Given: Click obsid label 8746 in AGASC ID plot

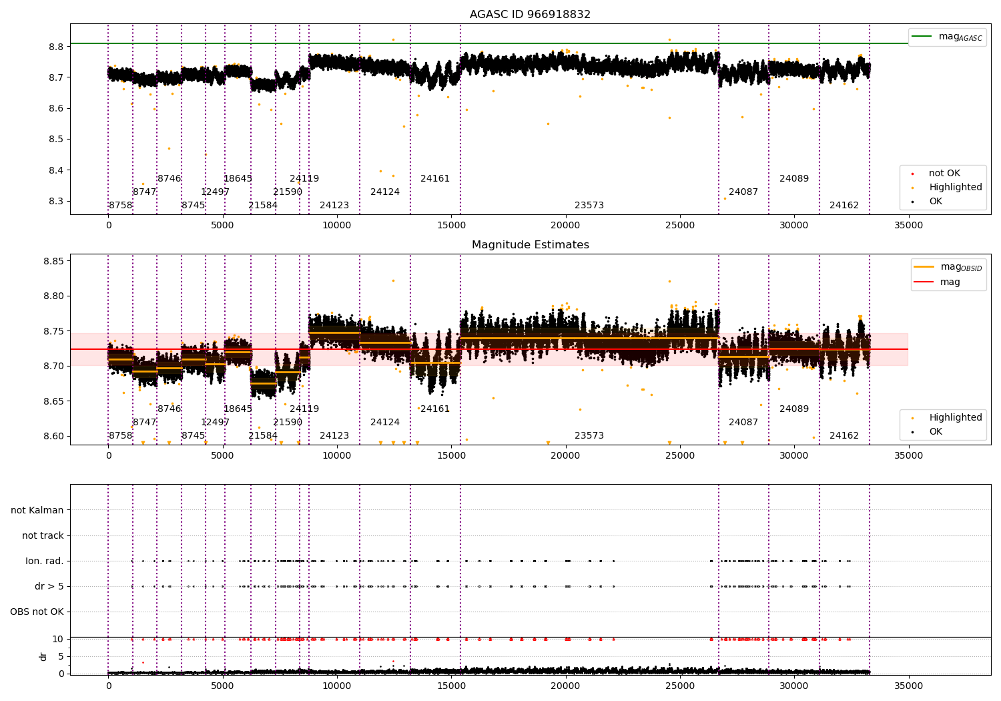Looking at the screenshot, I should pyautogui.click(x=169, y=178).
